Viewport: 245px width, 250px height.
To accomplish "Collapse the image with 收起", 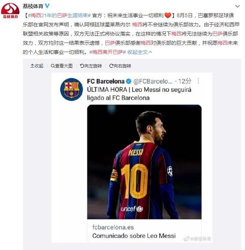I will coord(37,66).
